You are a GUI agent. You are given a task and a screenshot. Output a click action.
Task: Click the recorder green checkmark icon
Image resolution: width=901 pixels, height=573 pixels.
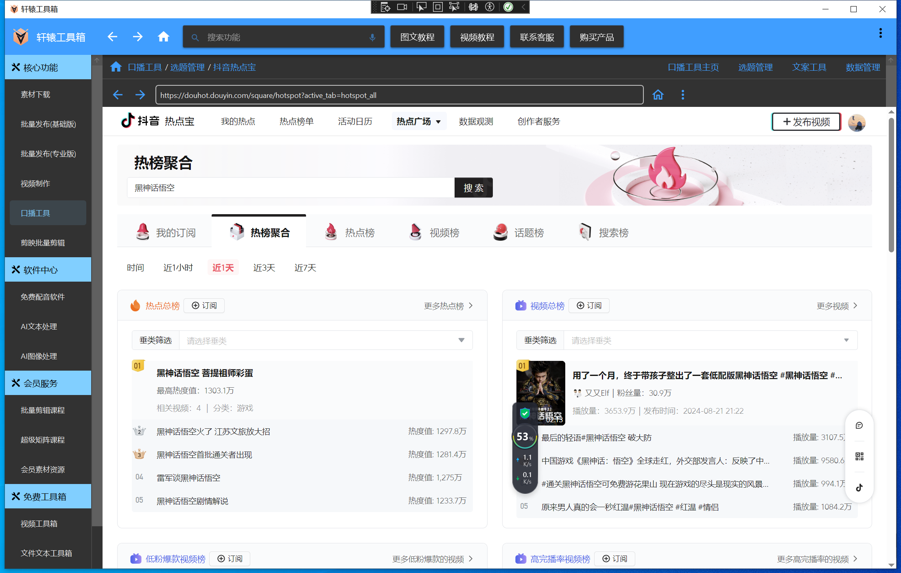(x=508, y=7)
